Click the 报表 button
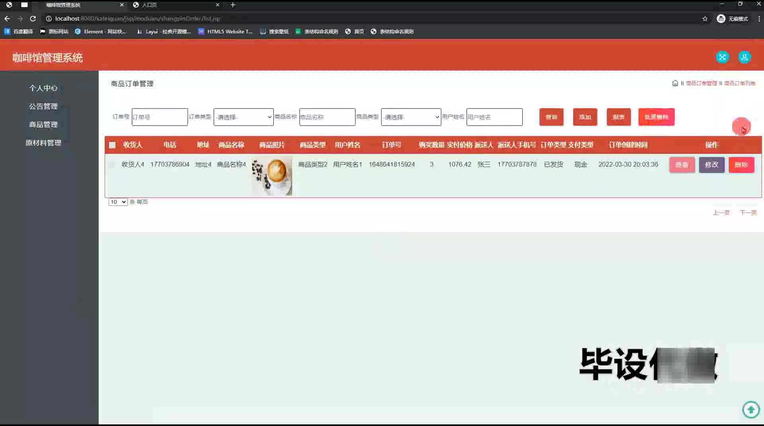This screenshot has height=426, width=764. click(619, 117)
